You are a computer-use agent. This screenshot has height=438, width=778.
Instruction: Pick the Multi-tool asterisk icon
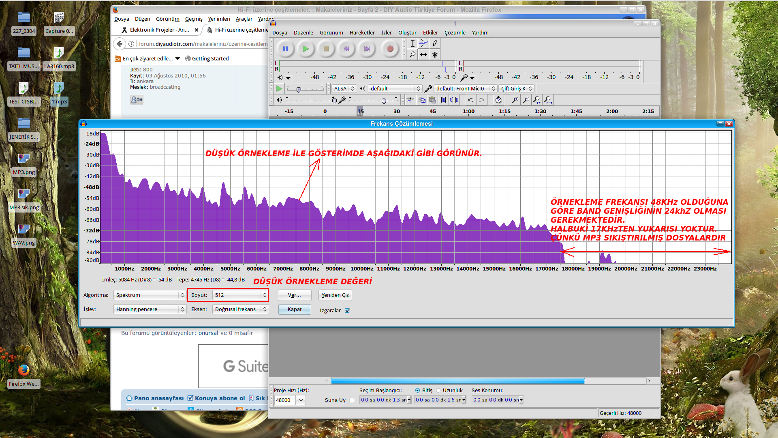tap(435, 55)
